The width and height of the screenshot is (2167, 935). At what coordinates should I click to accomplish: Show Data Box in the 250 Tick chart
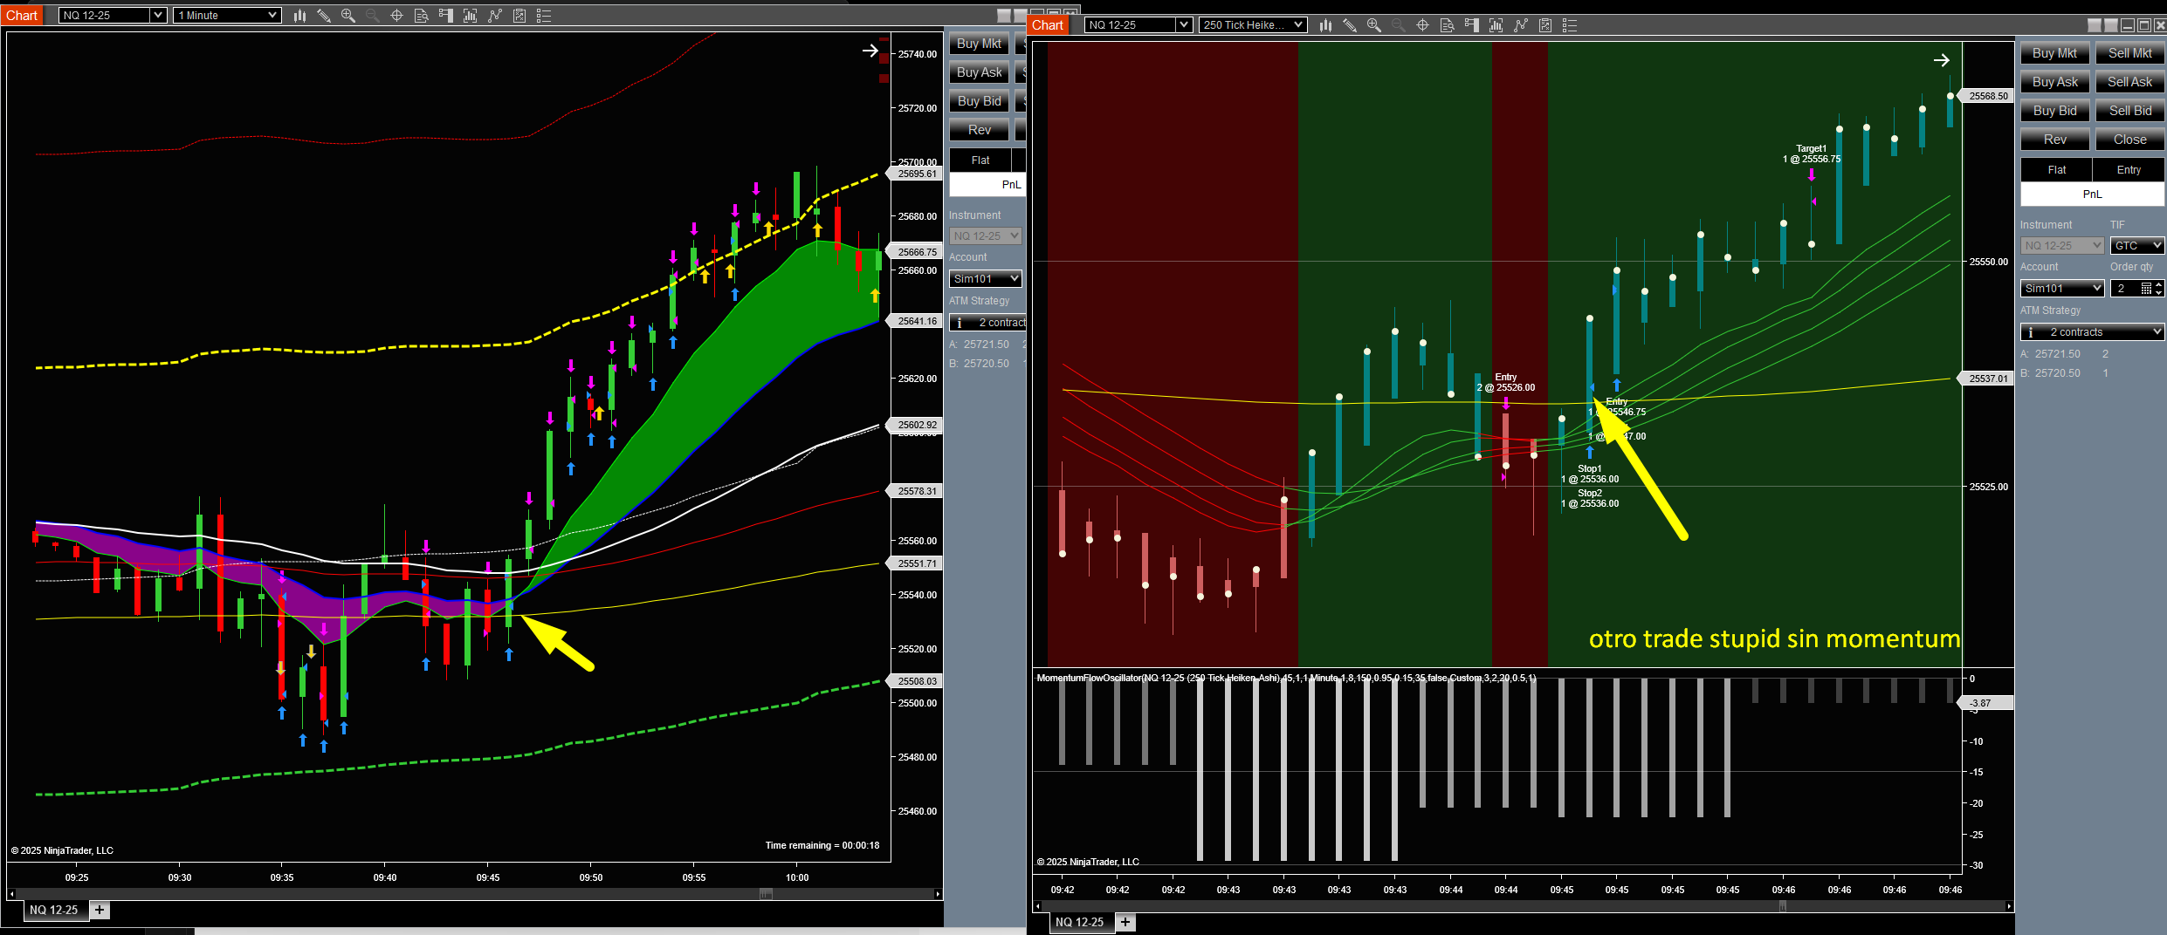pyautogui.click(x=1447, y=25)
